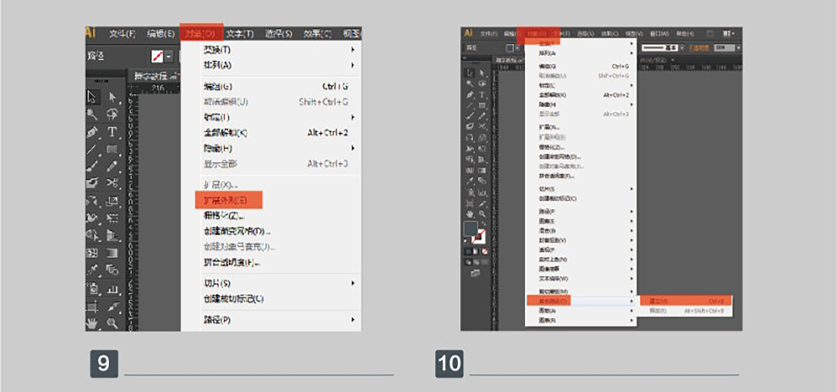Select the Pencil tool in step 9 toolbar
The width and height of the screenshot is (837, 392).
click(x=112, y=166)
